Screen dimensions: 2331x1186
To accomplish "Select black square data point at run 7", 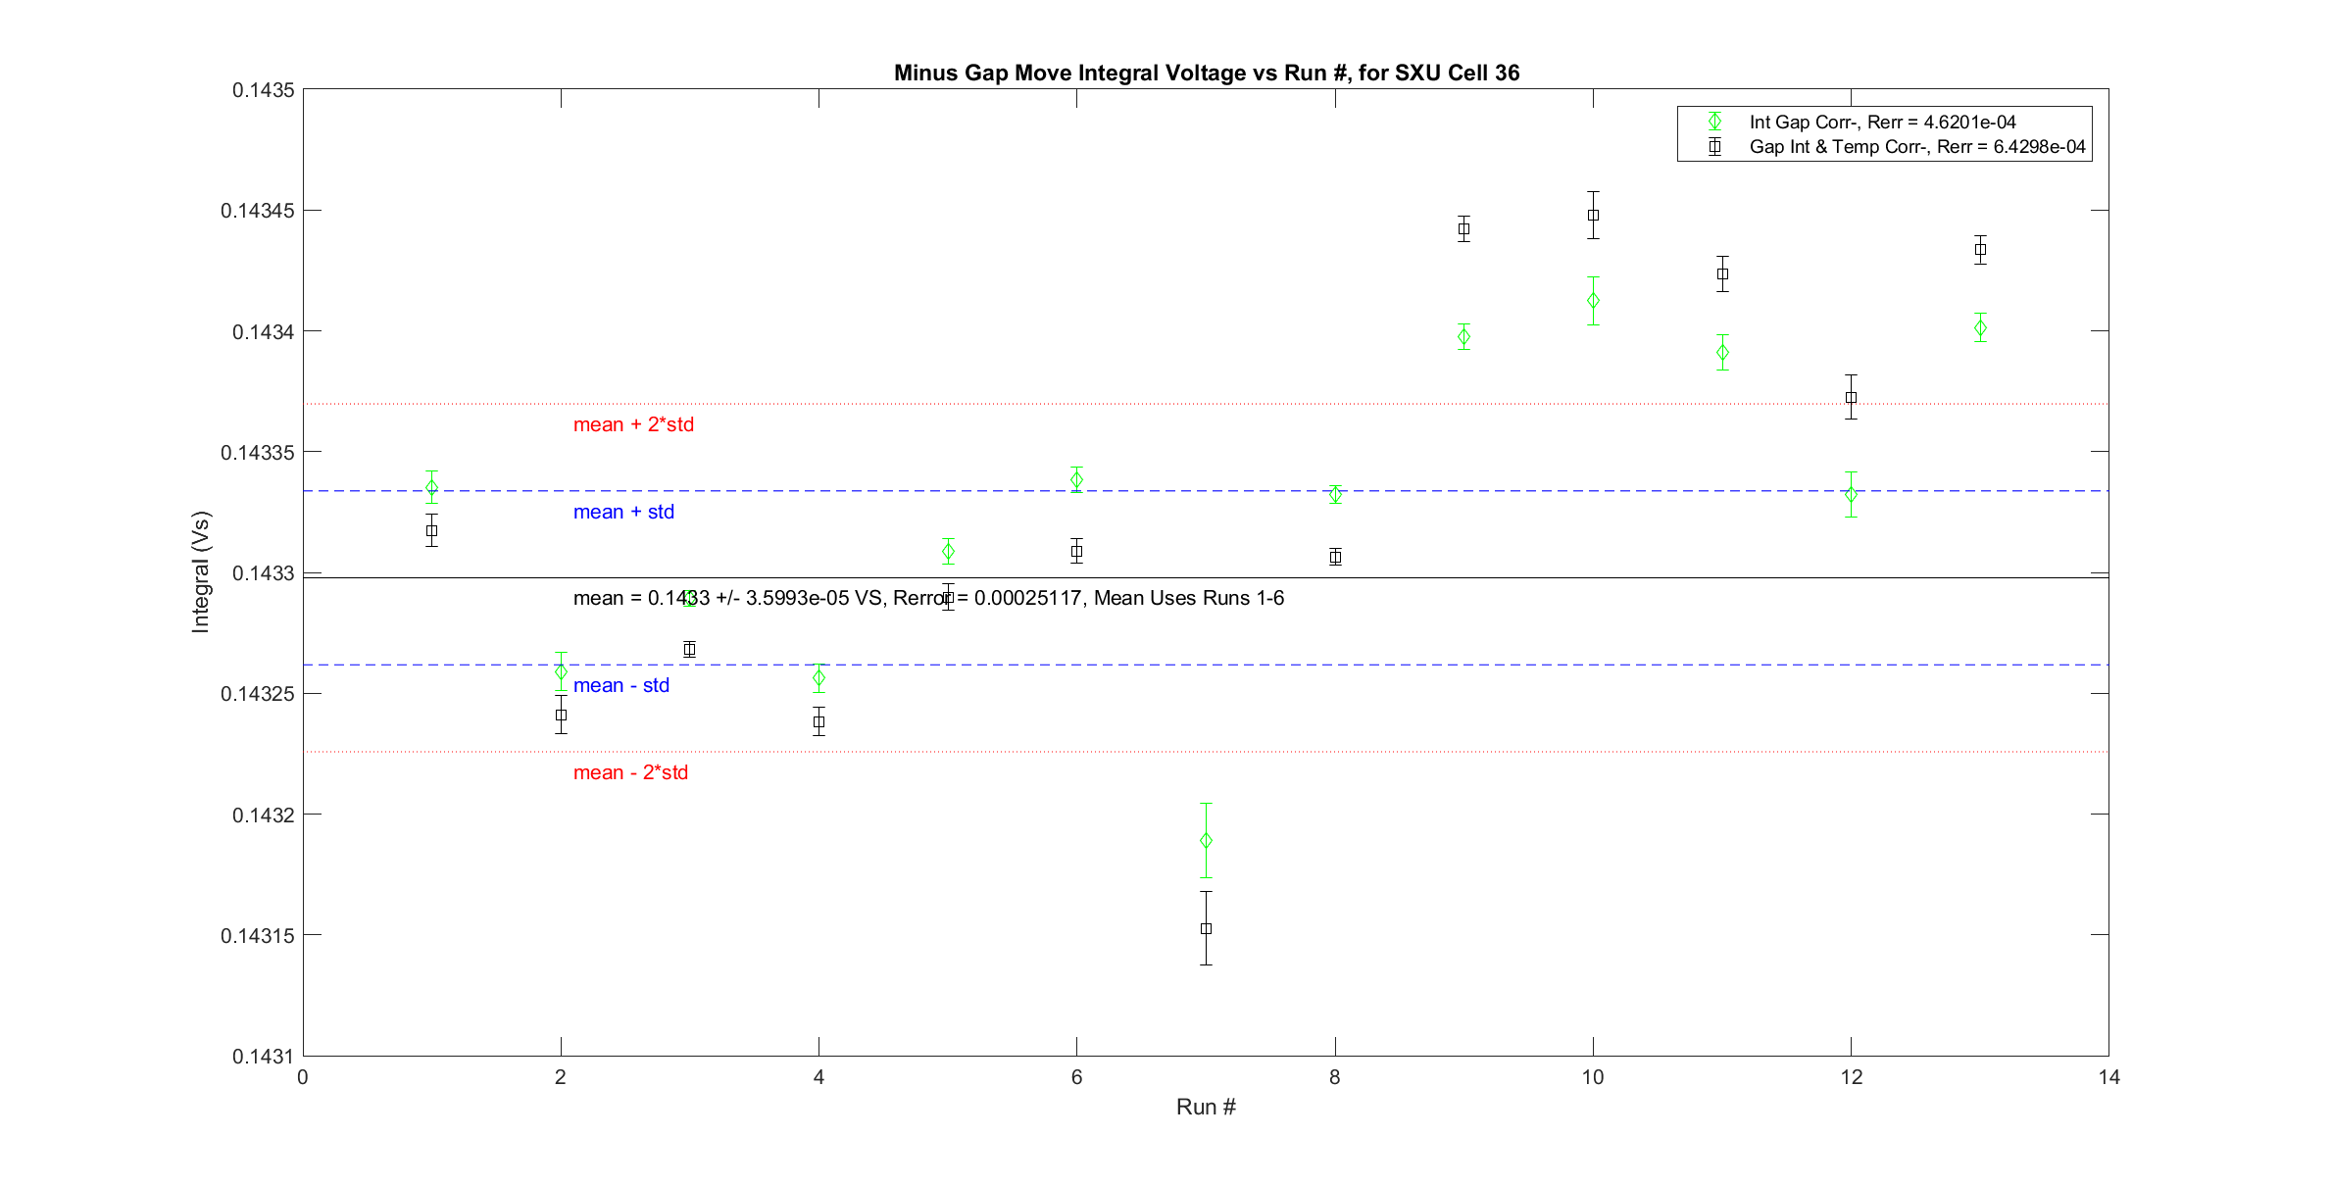I will 1206,928.
